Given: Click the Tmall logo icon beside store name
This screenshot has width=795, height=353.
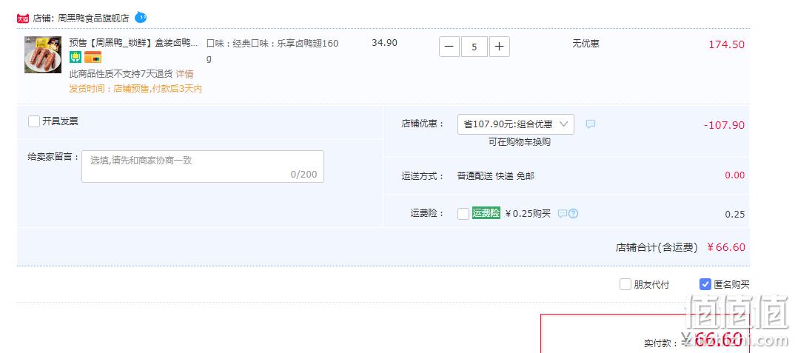Looking at the screenshot, I should (23, 19).
